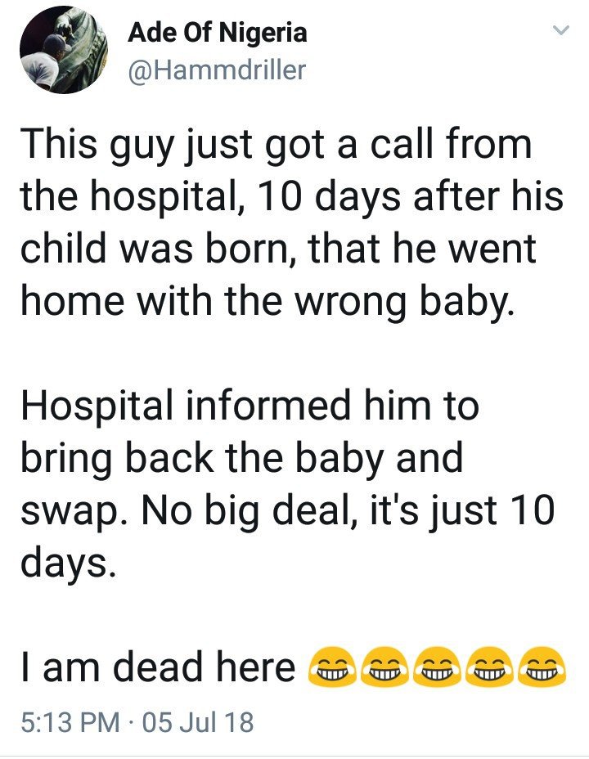Click the last laughing emoji
Screen dimensions: 589x759
click(x=542, y=667)
